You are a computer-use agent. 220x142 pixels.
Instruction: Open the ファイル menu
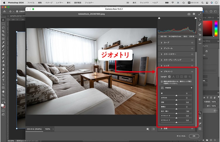click(x=31, y=3)
